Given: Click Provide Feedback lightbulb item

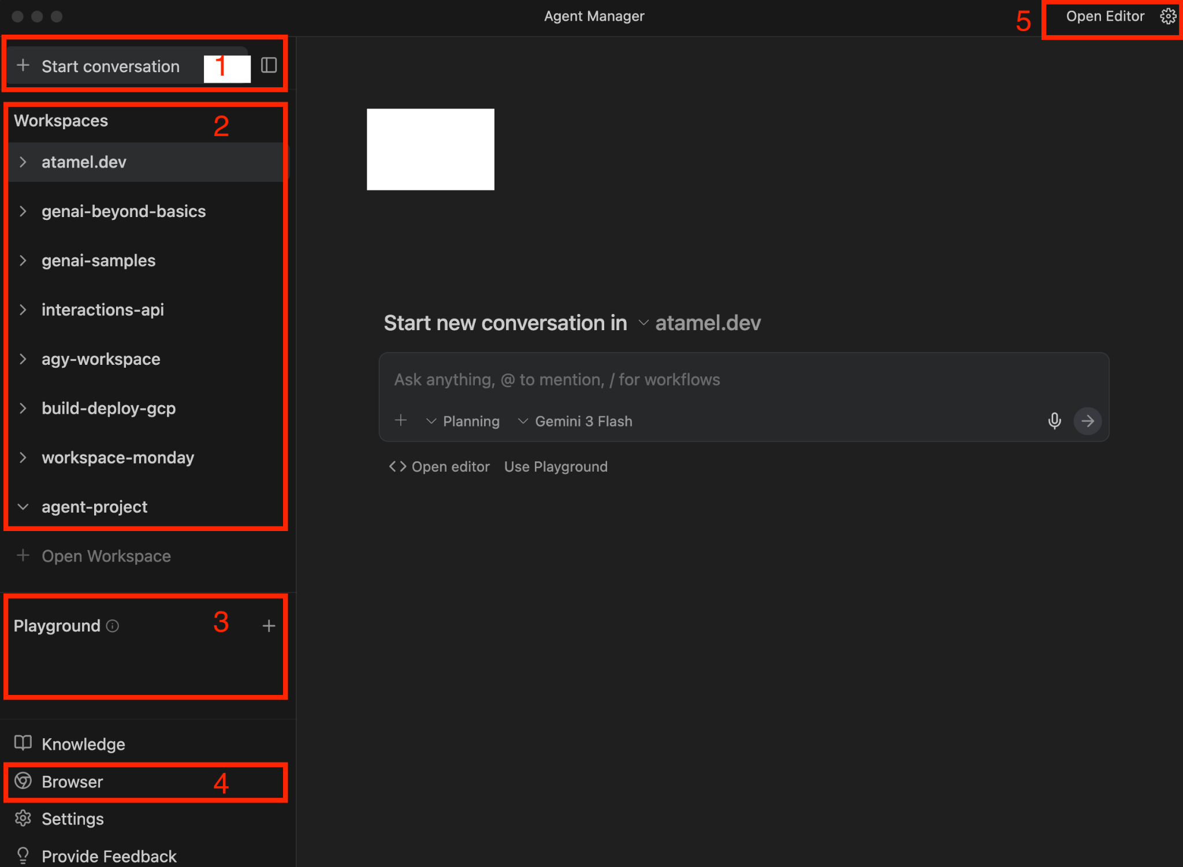Looking at the screenshot, I should [x=109, y=856].
